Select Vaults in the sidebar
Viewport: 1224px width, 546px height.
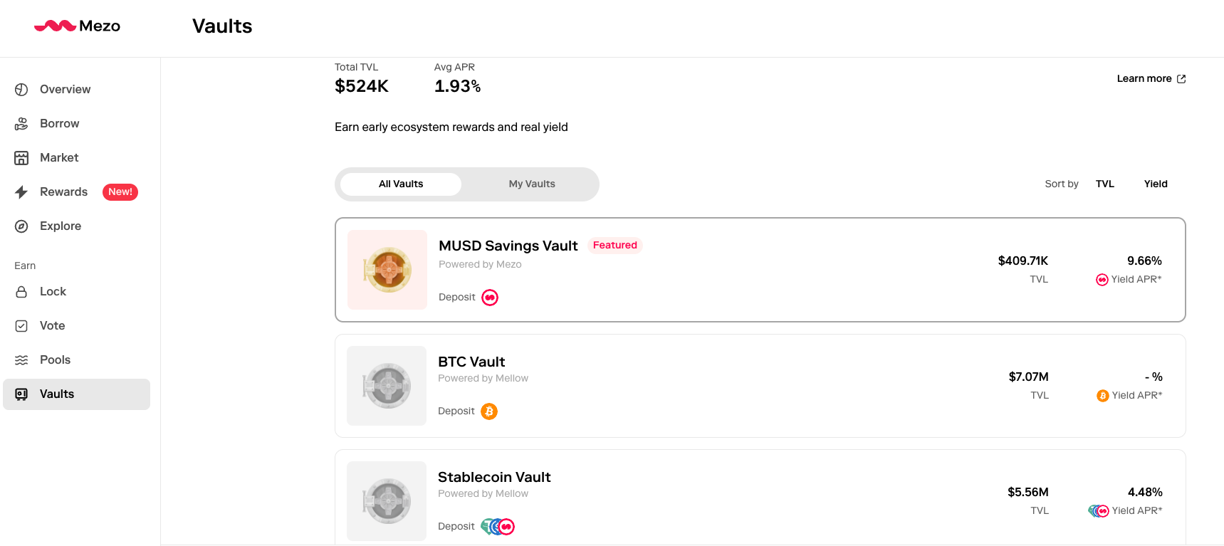point(57,394)
